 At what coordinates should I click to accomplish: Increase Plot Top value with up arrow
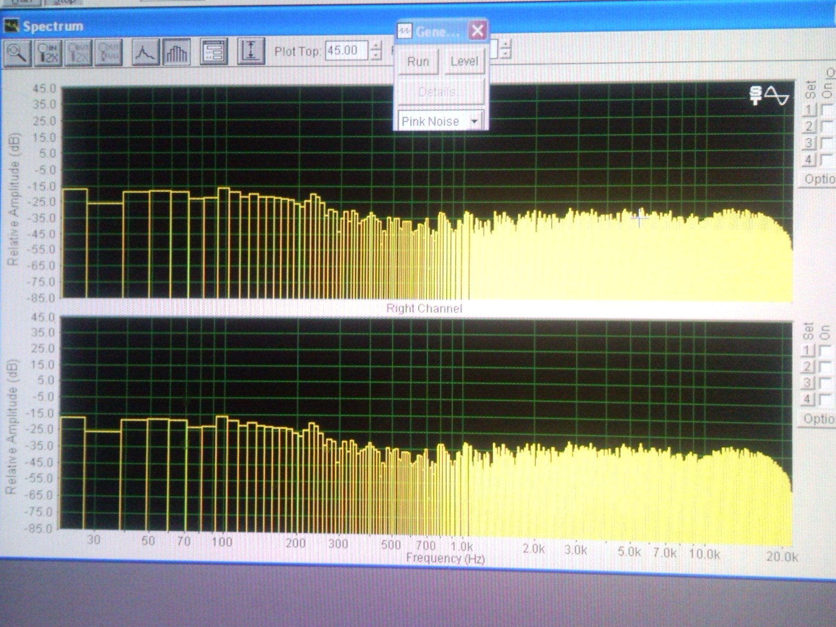(376, 47)
